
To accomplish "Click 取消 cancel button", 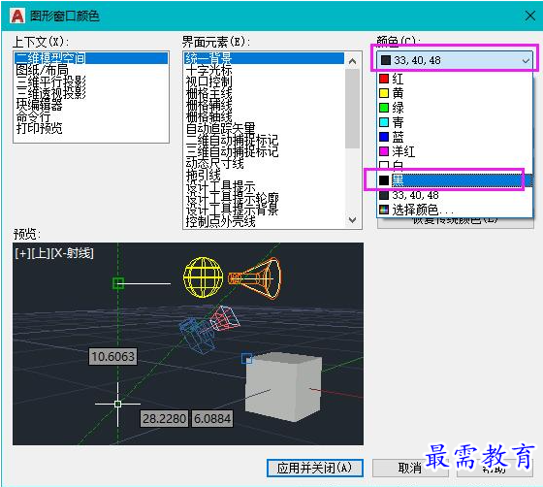I will tap(410, 468).
